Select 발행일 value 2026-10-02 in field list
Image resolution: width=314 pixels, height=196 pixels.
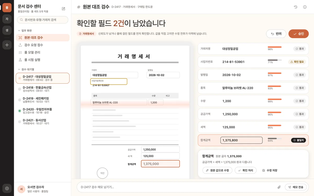pyautogui.click(x=232, y=75)
